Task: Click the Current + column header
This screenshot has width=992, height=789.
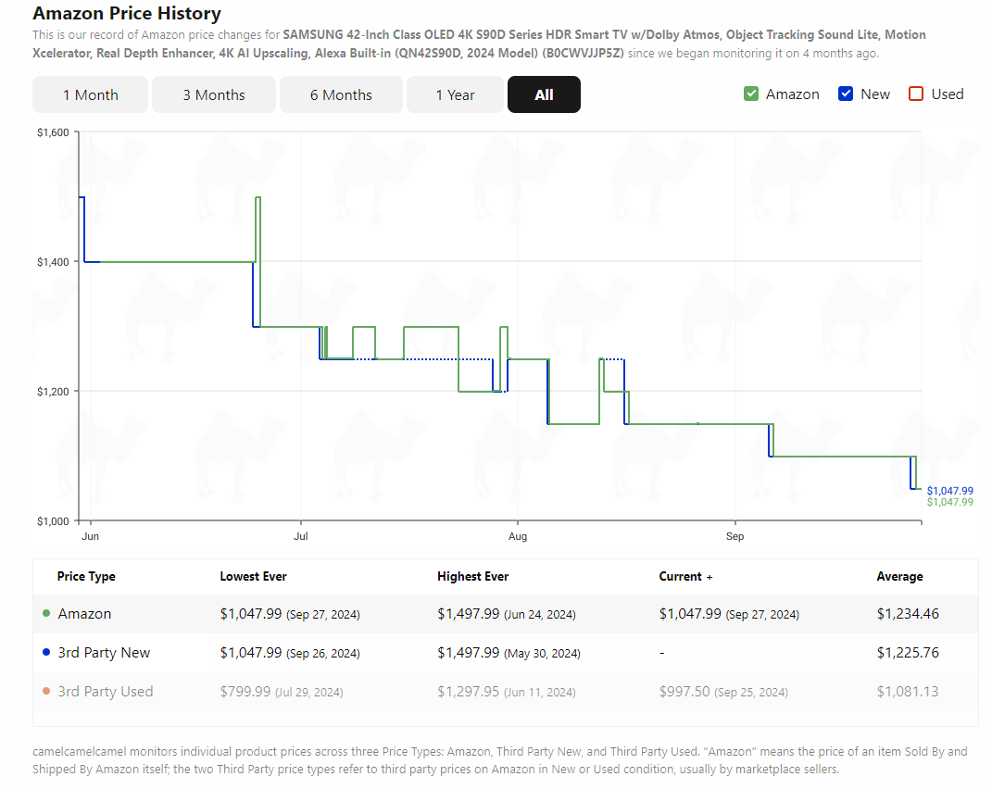Action: click(x=685, y=576)
